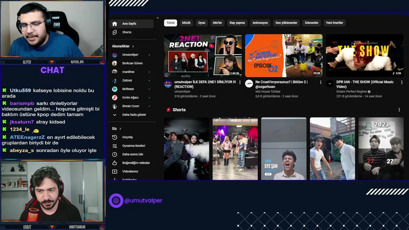Open Binnie Cover channel avatar
The image size is (409, 230).
tap(115, 106)
